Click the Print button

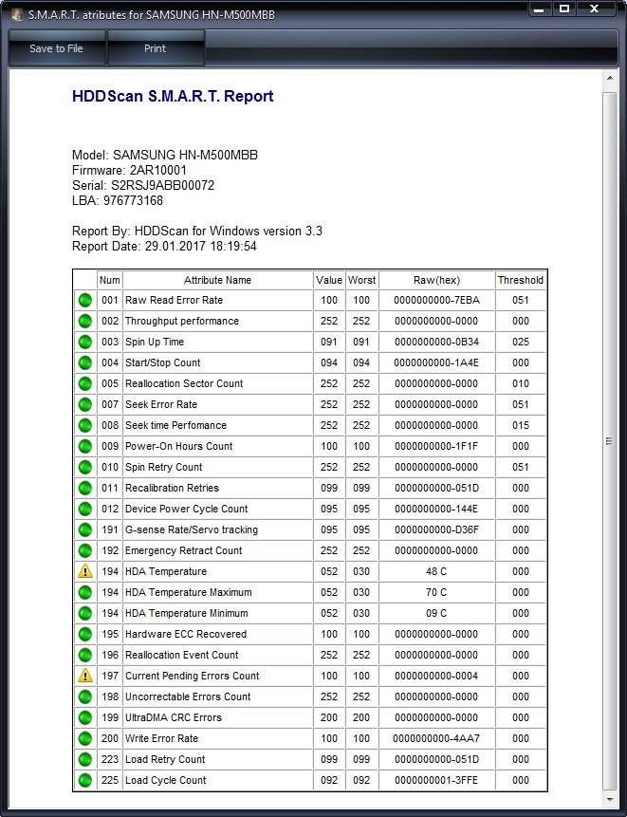(156, 48)
